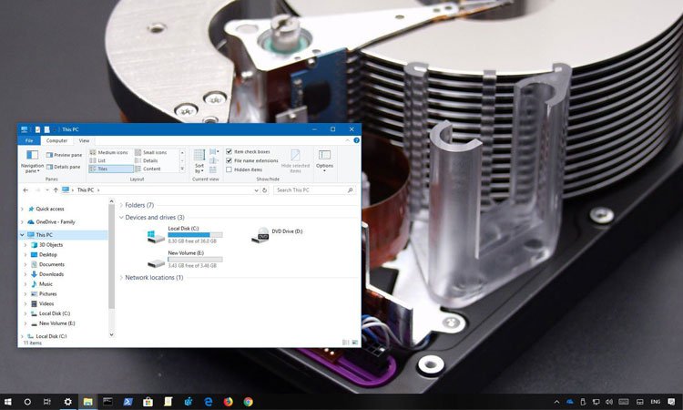Disable File name extensions checkbox

[x=229, y=160]
